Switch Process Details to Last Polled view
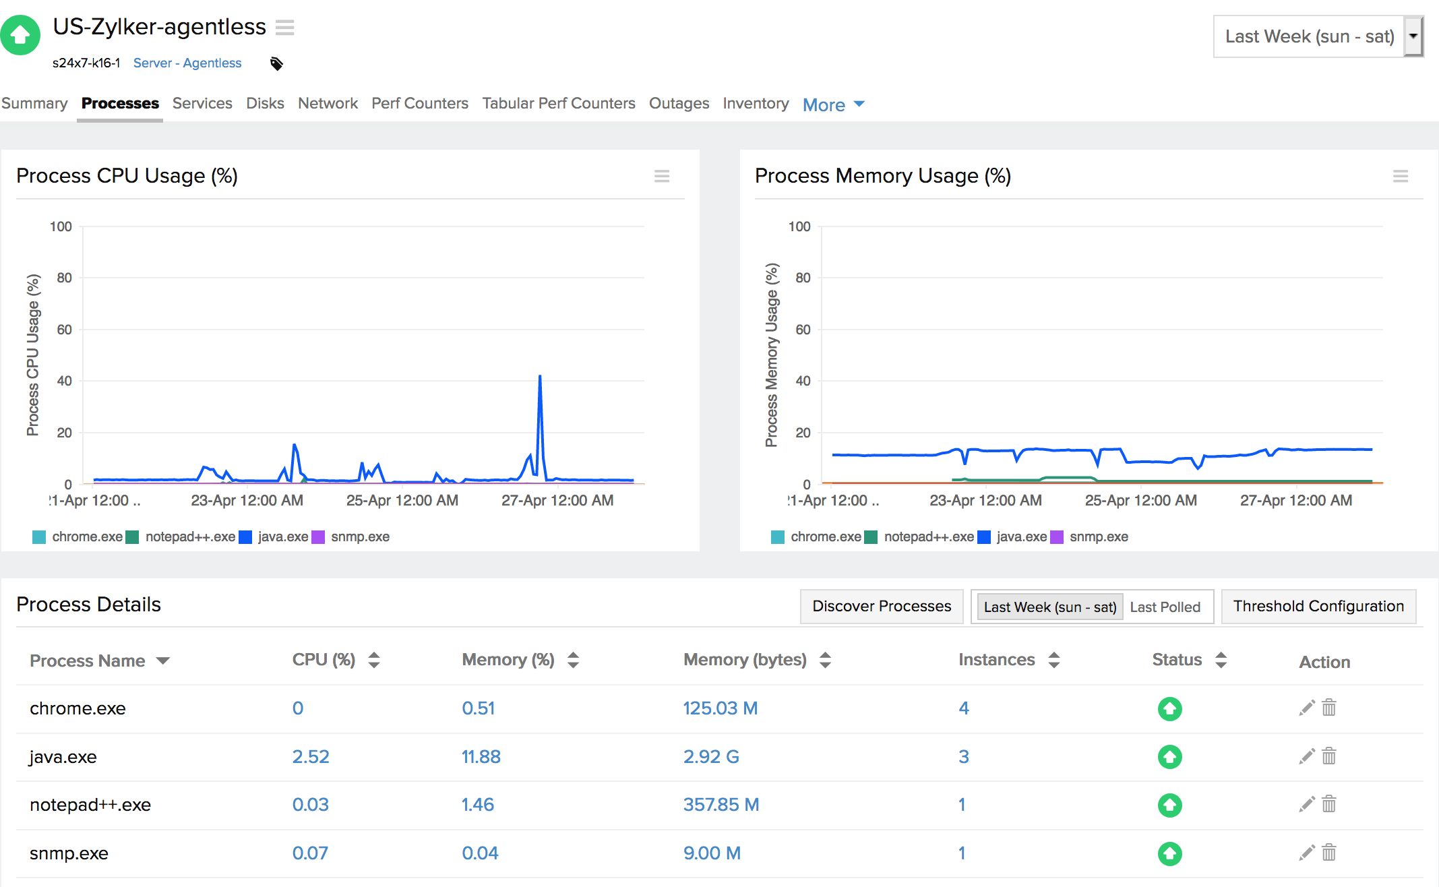 [x=1166, y=607]
